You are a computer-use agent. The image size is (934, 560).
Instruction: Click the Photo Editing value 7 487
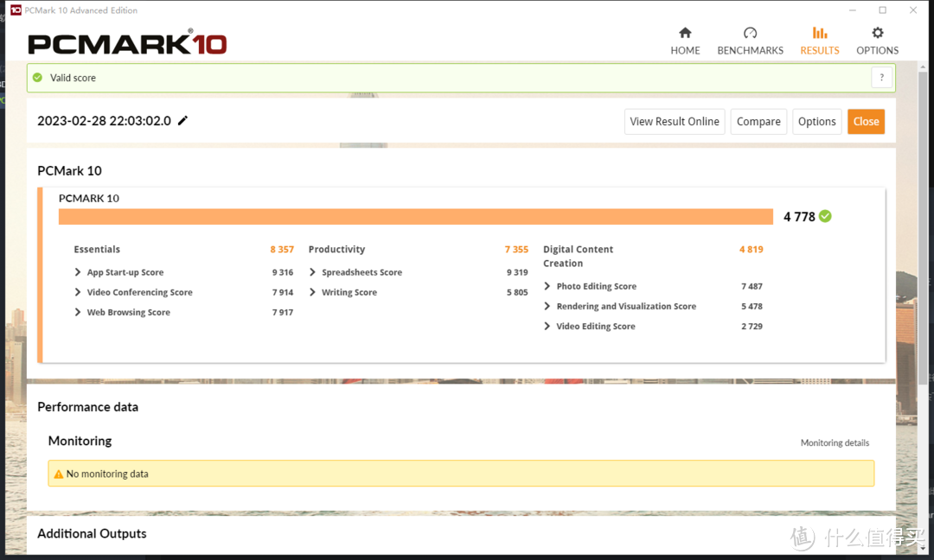(752, 286)
